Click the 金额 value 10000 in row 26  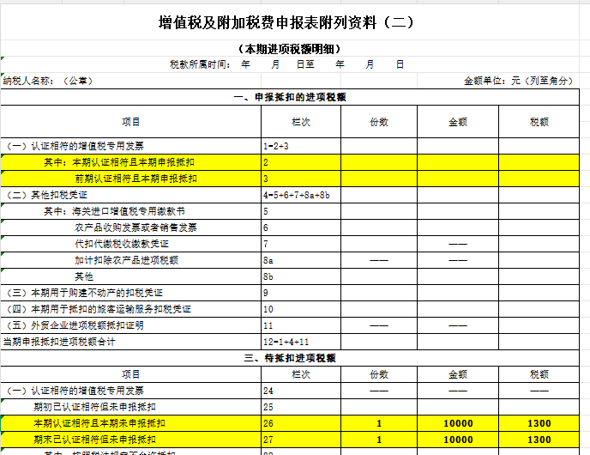tap(458, 423)
